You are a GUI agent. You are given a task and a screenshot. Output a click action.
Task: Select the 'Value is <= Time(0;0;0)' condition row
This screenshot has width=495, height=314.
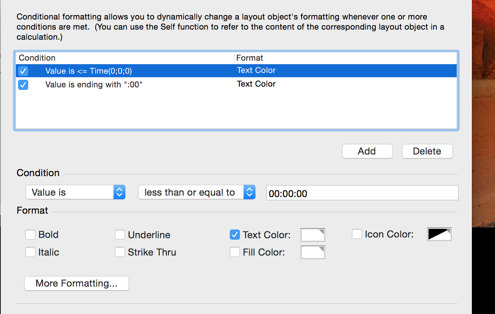tap(236, 71)
